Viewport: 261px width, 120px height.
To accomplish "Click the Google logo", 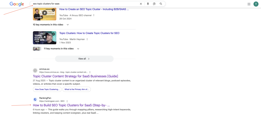I will point(17,4).
